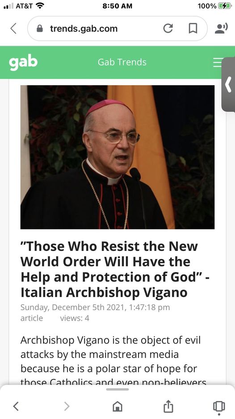The height and width of the screenshot is (419, 235).
Task: Tap the browser back arrow beside address bar
Action: tap(13, 29)
